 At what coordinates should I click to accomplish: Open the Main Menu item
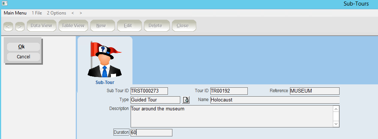15,13
